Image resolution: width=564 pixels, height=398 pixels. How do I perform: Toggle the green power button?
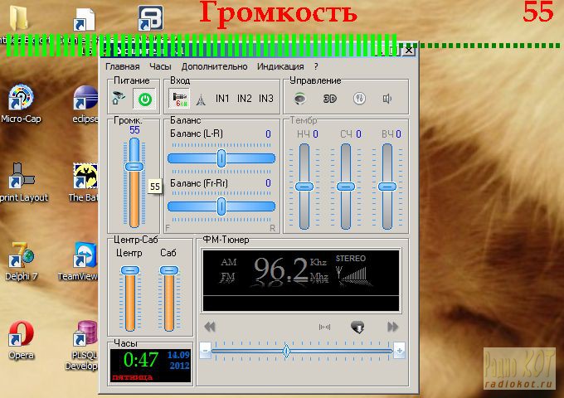(x=144, y=99)
